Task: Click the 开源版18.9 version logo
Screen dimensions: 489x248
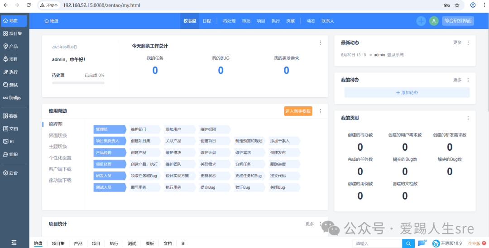Action: point(447,243)
